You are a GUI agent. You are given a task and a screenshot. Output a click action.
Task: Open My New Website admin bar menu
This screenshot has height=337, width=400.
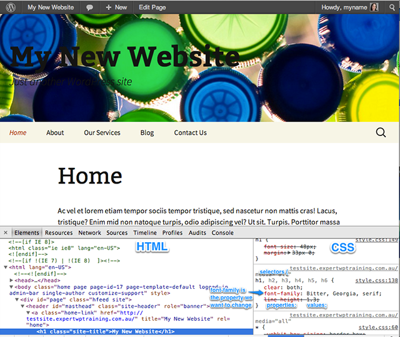(51, 7)
